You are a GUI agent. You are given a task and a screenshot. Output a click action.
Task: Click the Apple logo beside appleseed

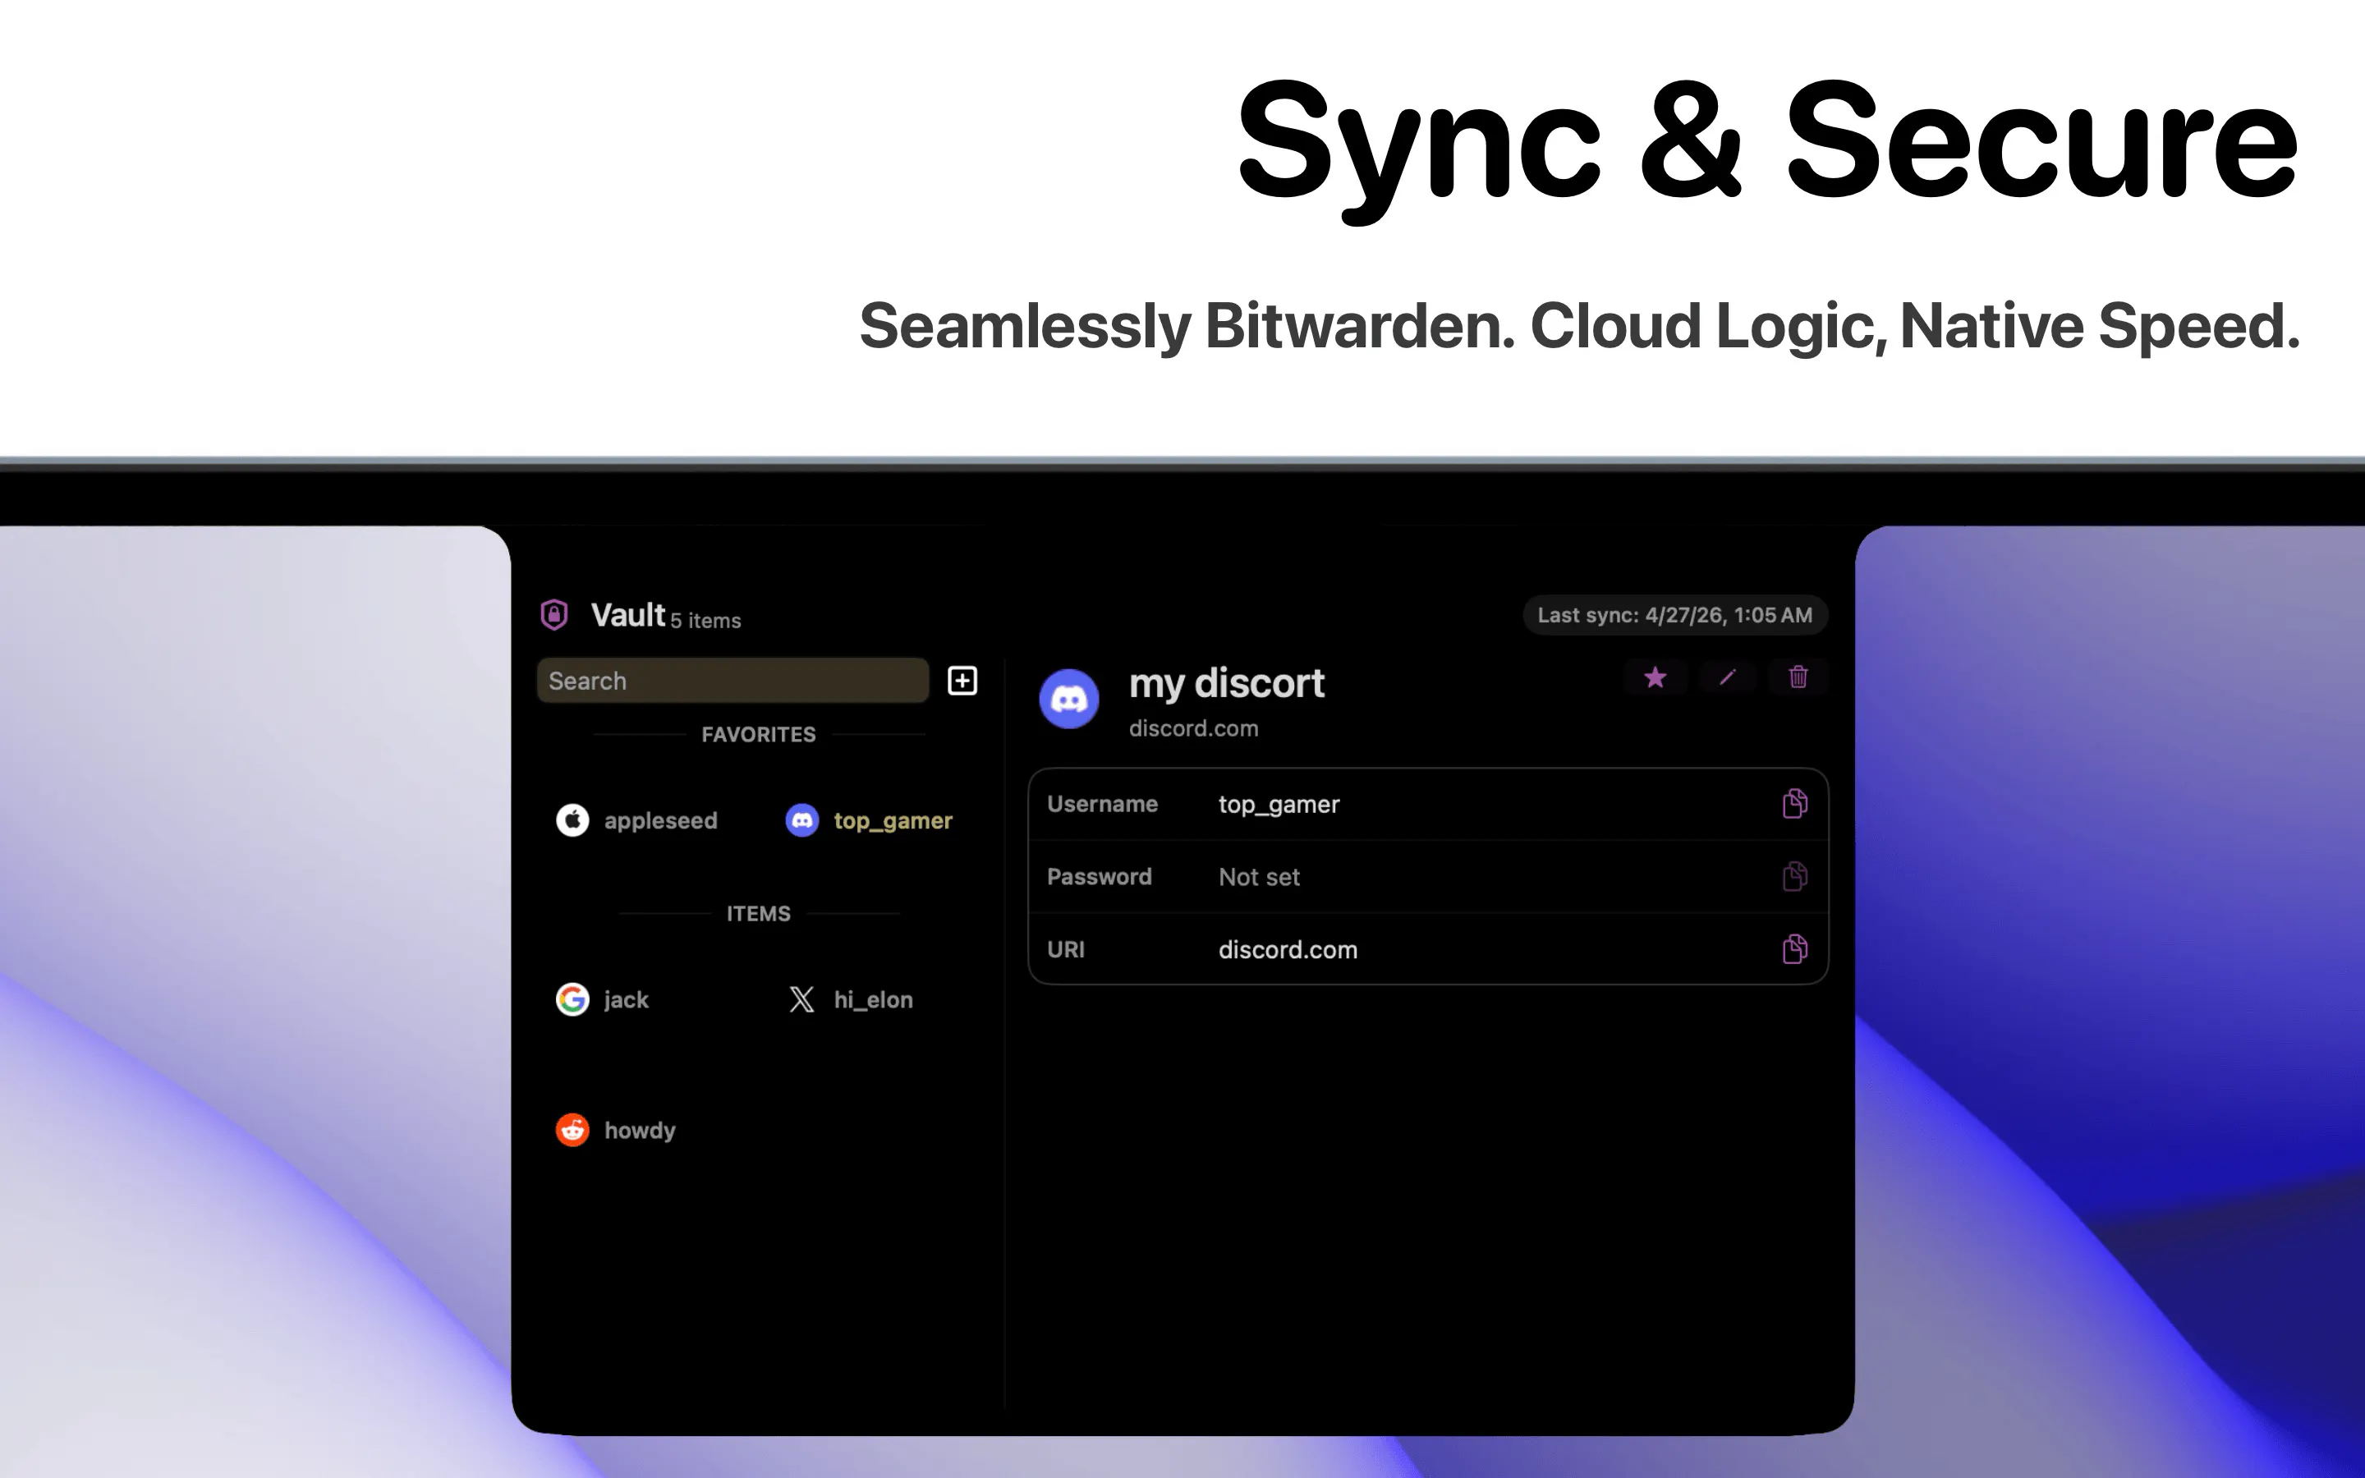[x=572, y=820]
